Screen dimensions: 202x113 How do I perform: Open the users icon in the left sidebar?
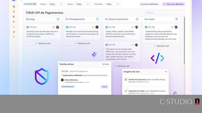[14, 37]
